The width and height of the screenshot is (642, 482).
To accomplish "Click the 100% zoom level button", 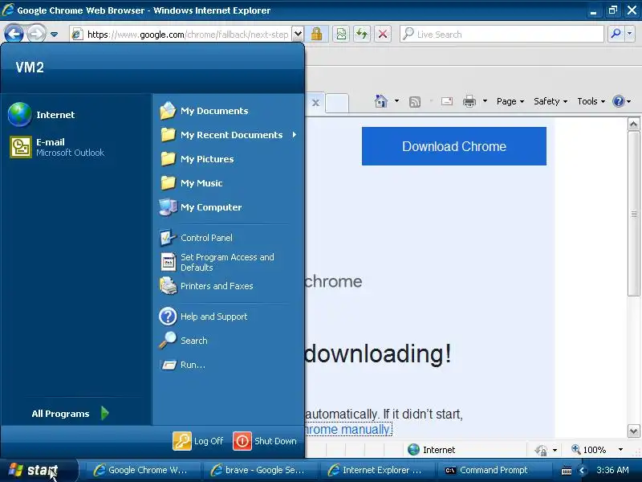I will point(589,450).
